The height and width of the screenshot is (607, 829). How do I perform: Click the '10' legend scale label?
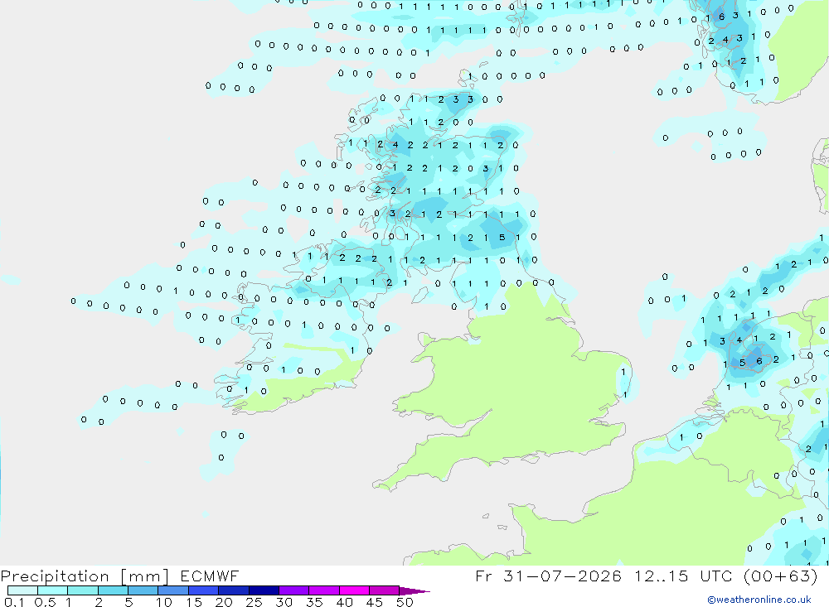click(x=164, y=602)
